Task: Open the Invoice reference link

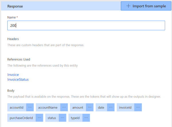Action: tap(13, 75)
